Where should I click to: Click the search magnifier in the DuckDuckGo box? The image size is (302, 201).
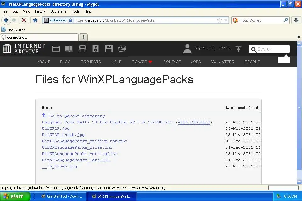pos(286,20)
